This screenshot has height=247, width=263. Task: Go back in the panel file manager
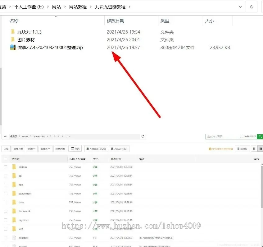tap(5, 136)
